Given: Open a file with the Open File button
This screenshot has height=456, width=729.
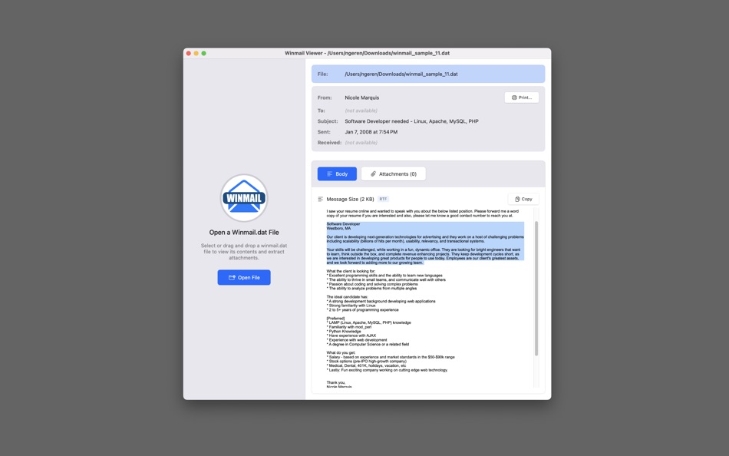Looking at the screenshot, I should pyautogui.click(x=244, y=277).
